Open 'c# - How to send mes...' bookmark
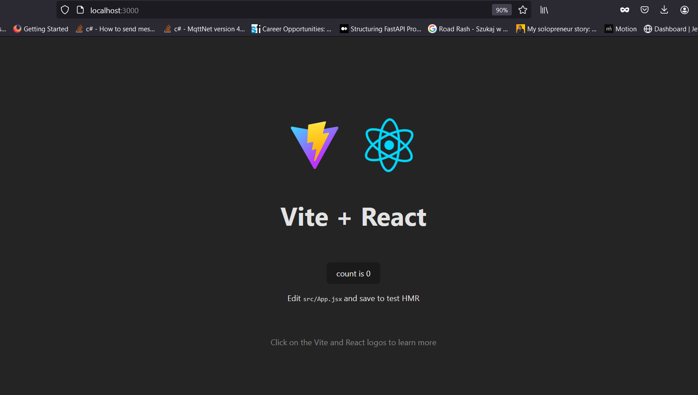The image size is (698, 395). [116, 29]
